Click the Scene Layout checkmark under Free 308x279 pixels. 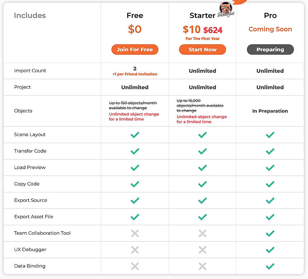coord(135,135)
